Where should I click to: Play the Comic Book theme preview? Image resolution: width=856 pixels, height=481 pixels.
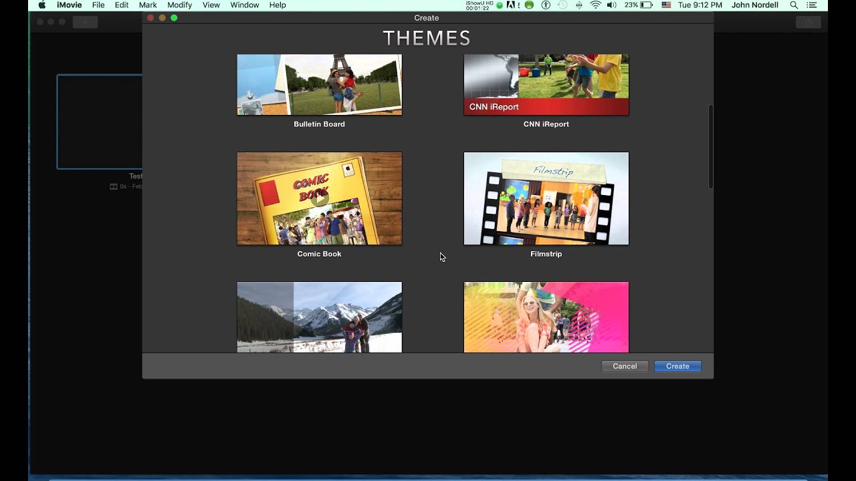[320, 198]
